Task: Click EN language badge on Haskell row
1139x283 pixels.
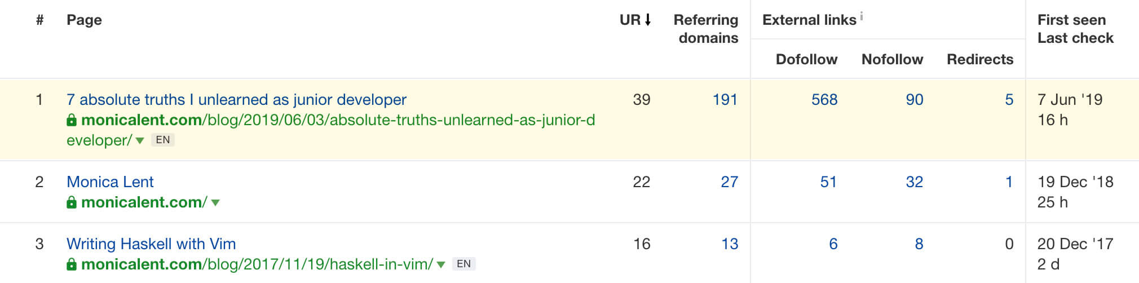Action: pyautogui.click(x=464, y=264)
